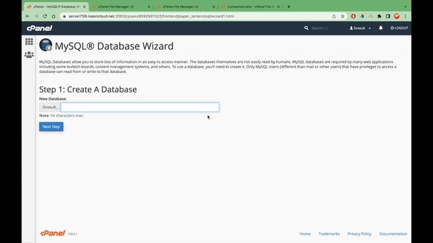Click the browser forward arrow
The height and width of the screenshot is (243, 433).
(36, 16)
